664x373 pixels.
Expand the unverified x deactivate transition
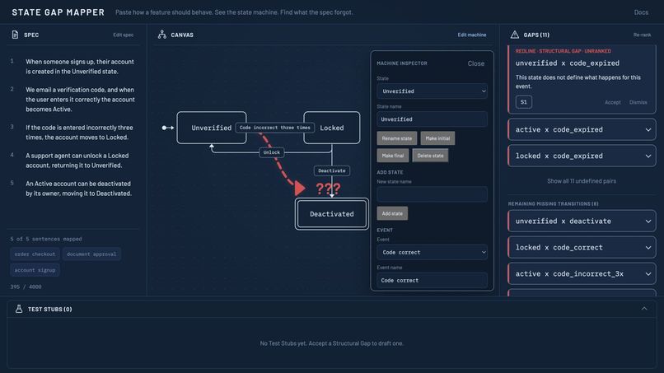coord(582,221)
